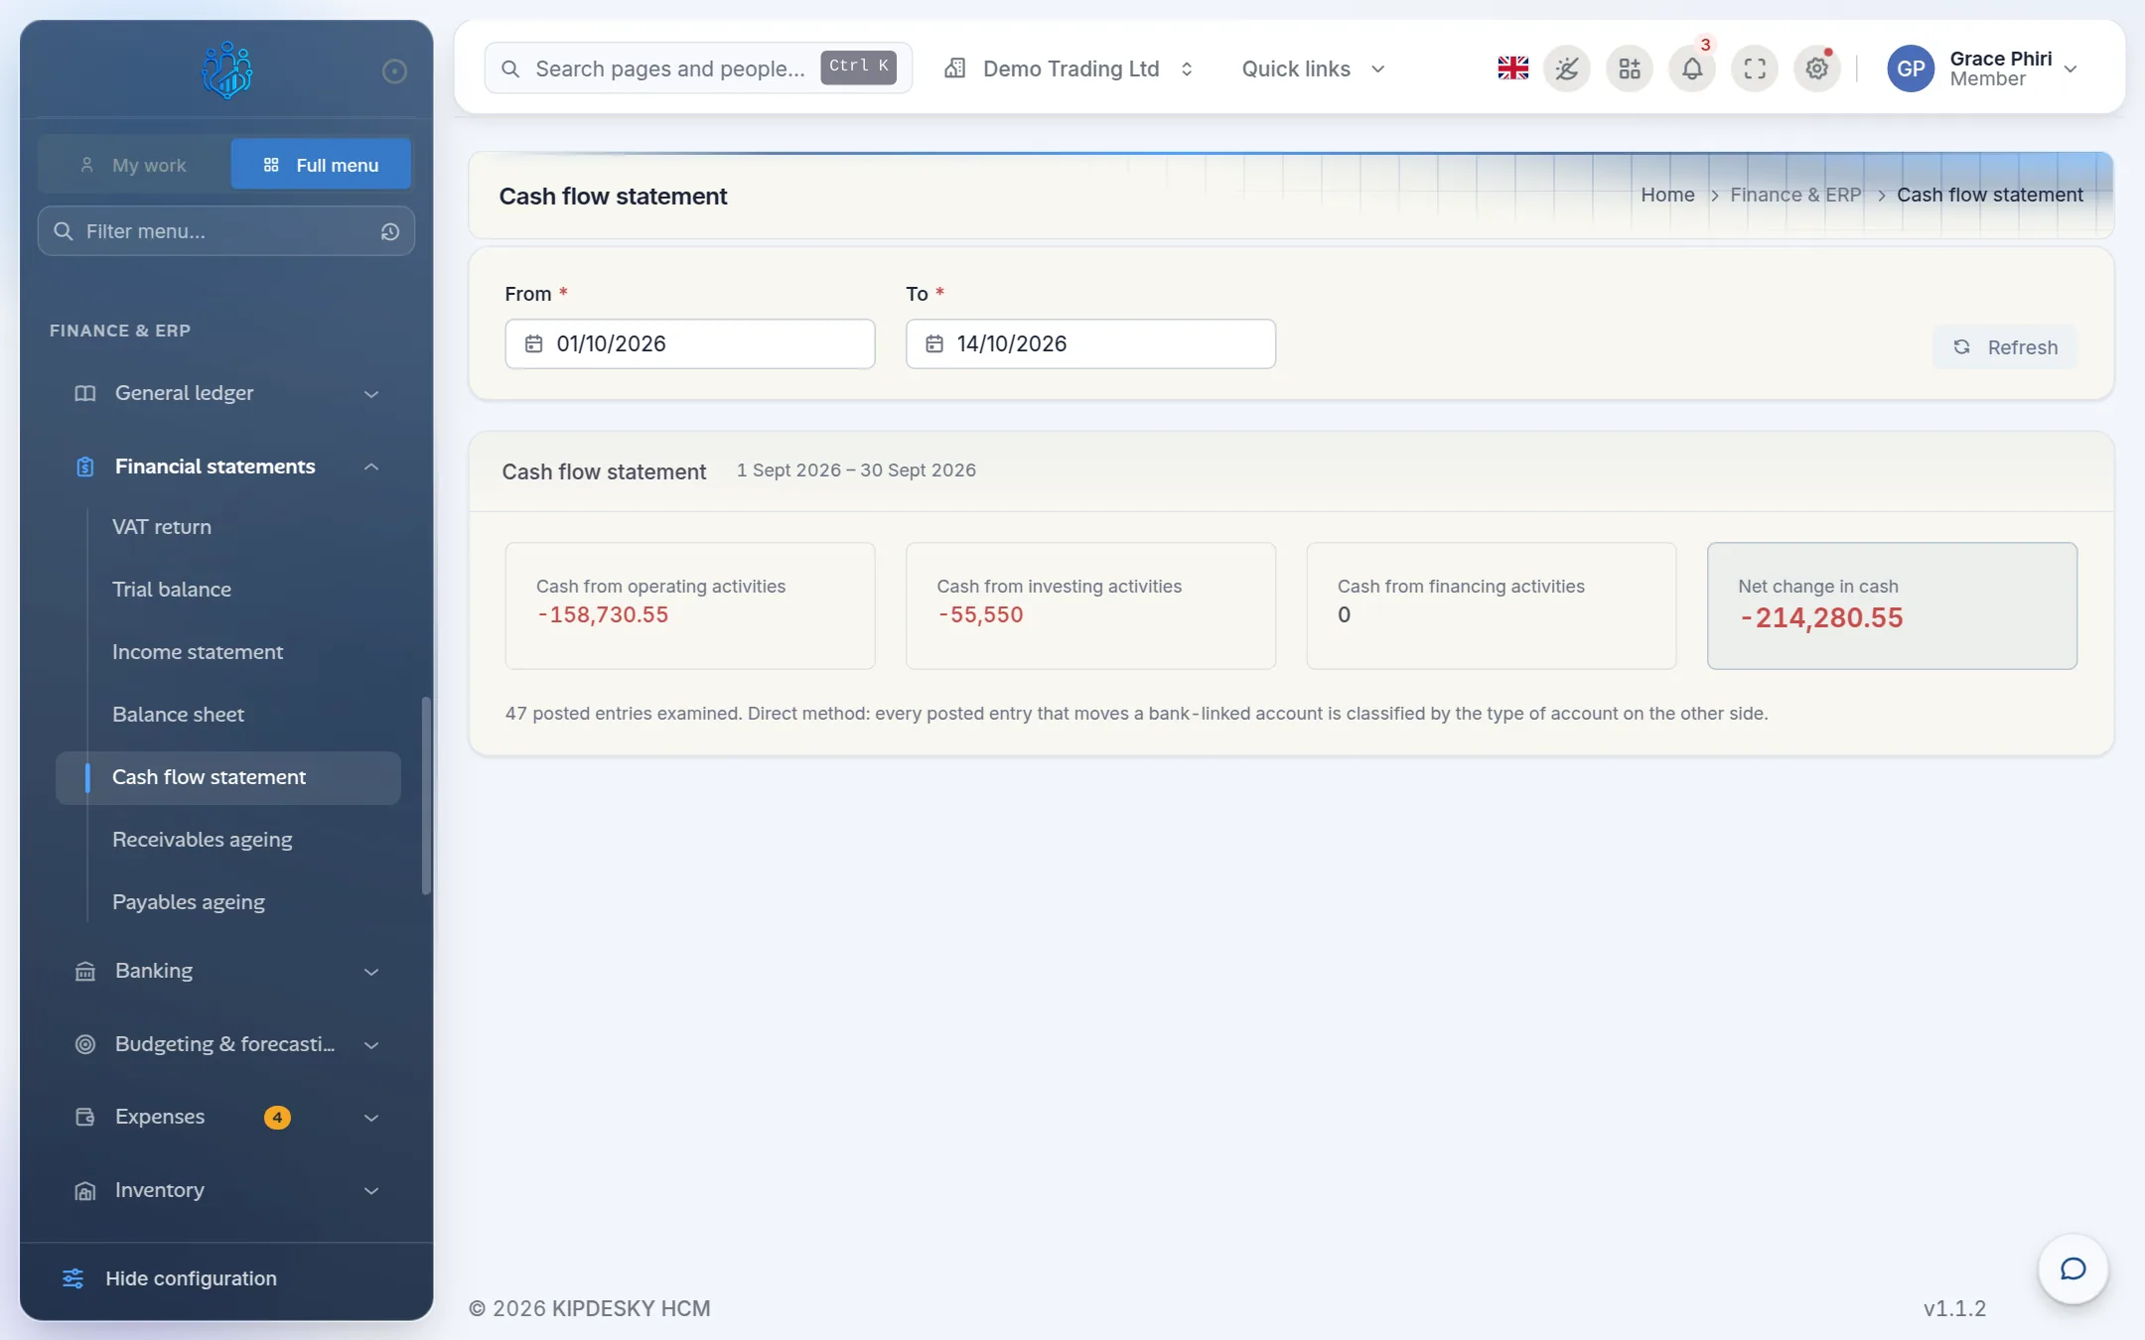
Task: Click the Finance & ERP breadcrumb
Action: pyautogui.click(x=1795, y=196)
